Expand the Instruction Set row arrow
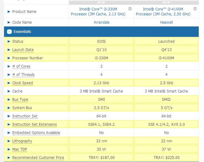This screenshot has width=204, height=162. tap(9, 116)
